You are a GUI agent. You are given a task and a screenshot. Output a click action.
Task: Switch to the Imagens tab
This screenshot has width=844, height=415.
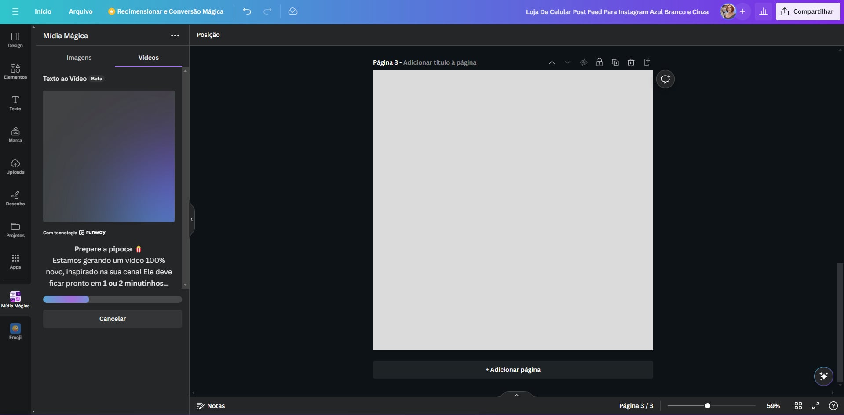pyautogui.click(x=79, y=58)
